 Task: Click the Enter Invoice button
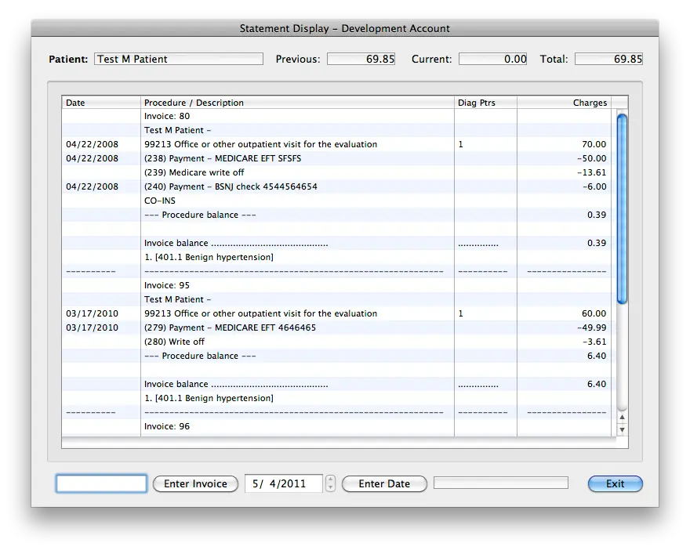195,483
